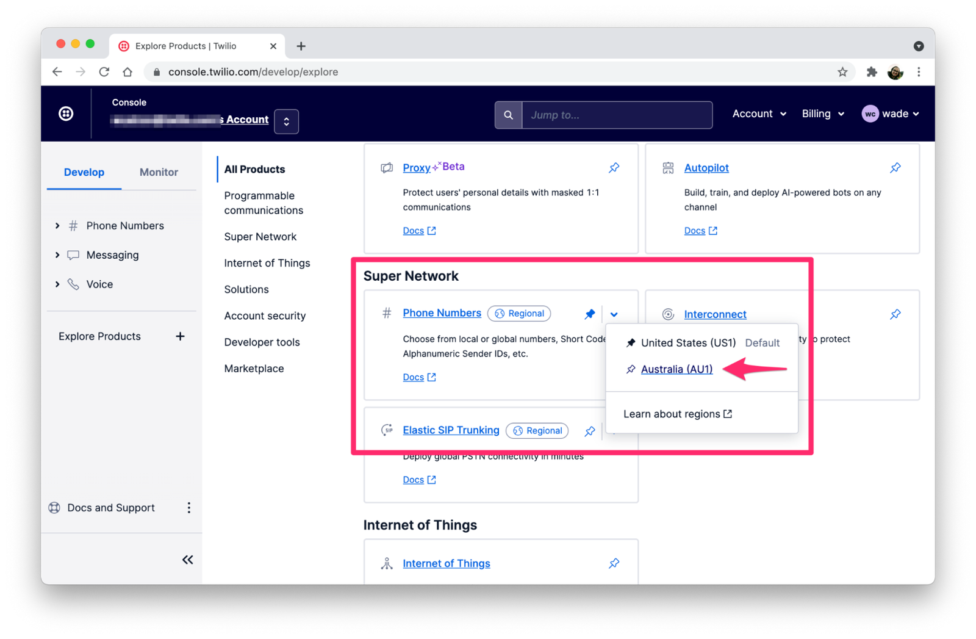The width and height of the screenshot is (976, 639).
Task: Open the Billing menu
Action: point(822,114)
